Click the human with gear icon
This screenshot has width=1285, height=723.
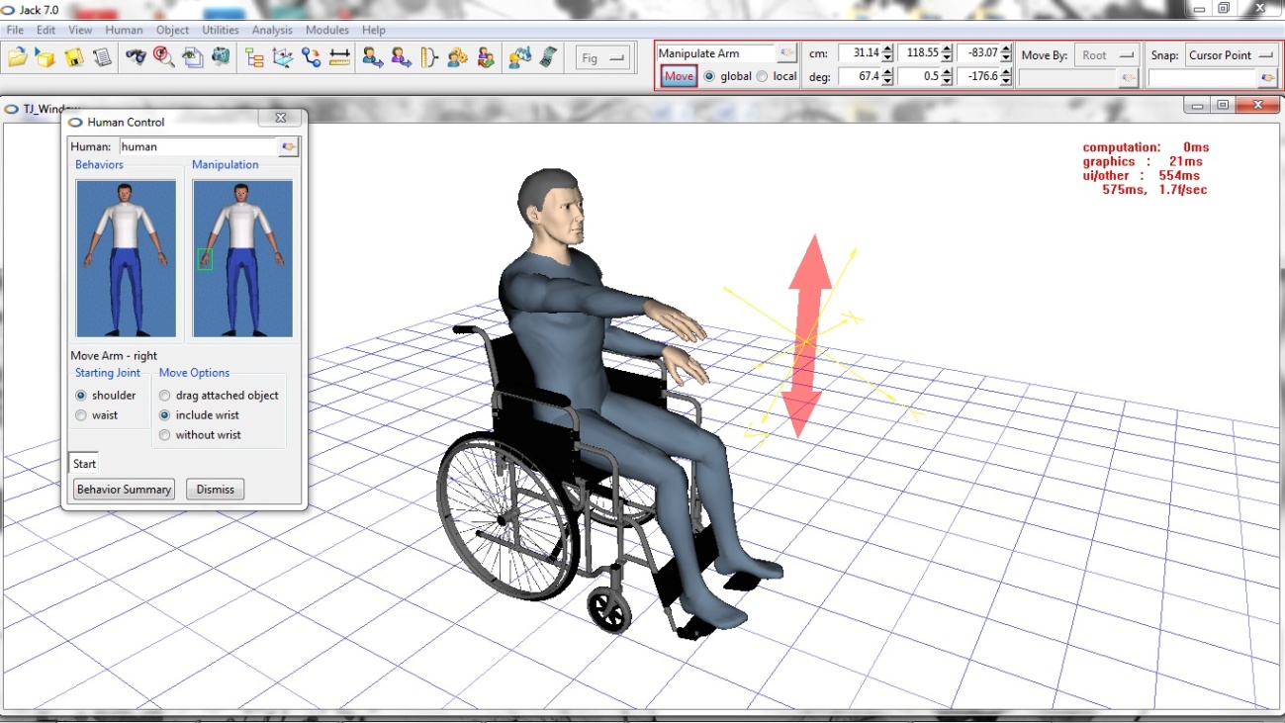pyautogui.click(x=457, y=57)
